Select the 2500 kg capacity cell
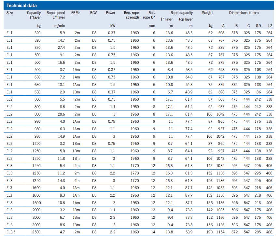The width and height of the screenshot is (279, 236). tap(36, 232)
